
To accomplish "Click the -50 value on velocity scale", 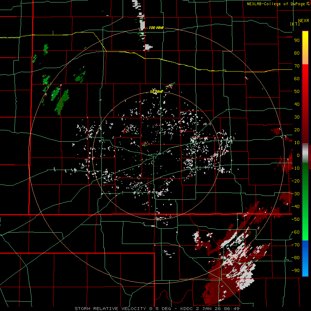I will tap(295, 219).
